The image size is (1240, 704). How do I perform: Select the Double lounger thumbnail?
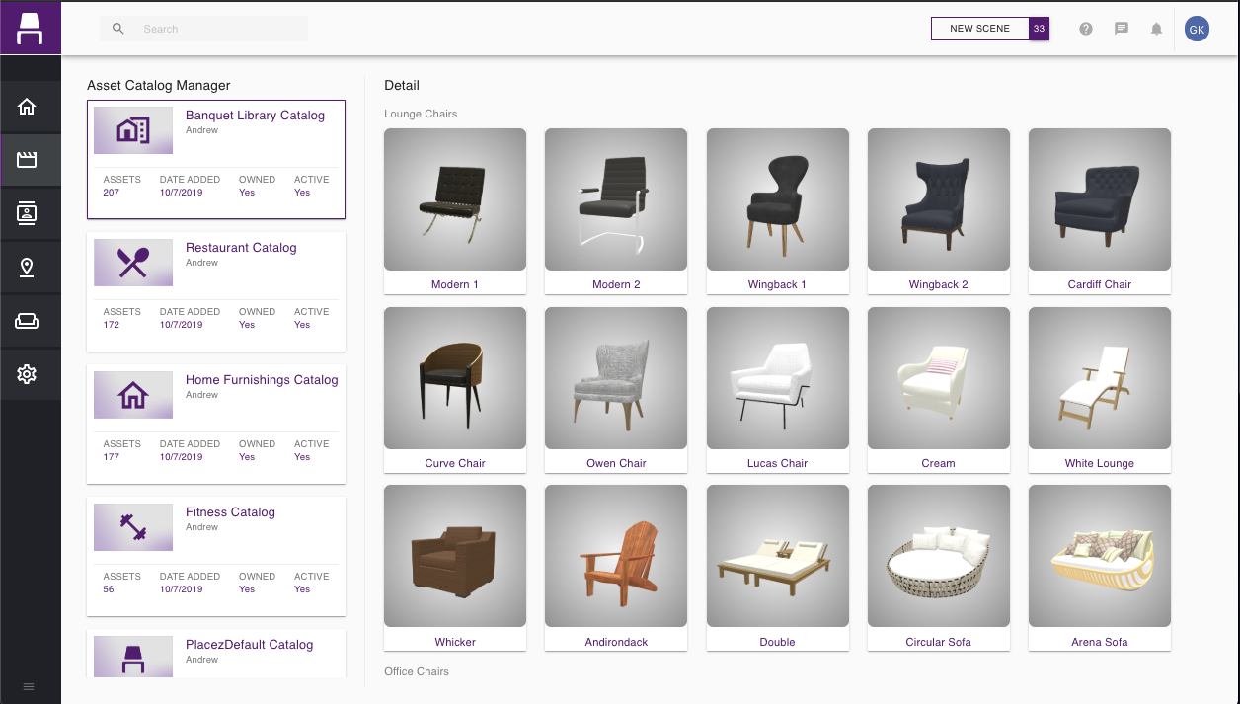click(778, 557)
